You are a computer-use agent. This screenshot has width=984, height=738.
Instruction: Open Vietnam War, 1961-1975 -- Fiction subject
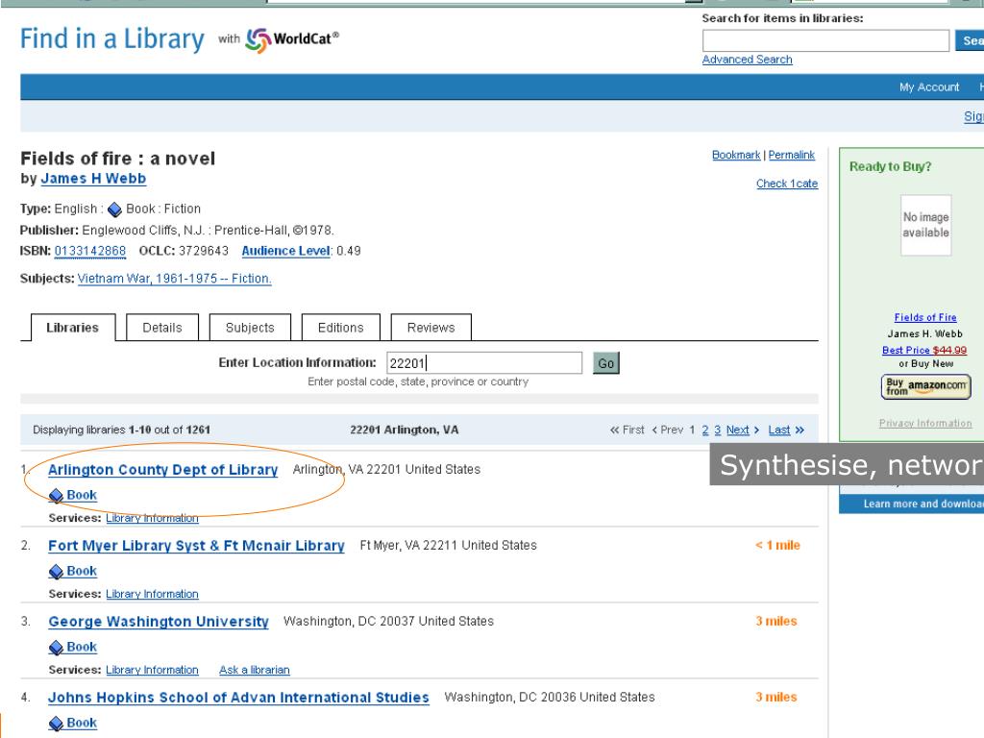tap(175, 279)
